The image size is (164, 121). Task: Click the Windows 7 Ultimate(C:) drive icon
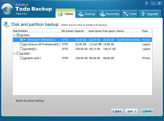(x=25, y=40)
